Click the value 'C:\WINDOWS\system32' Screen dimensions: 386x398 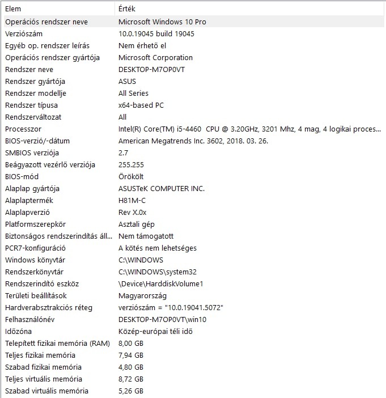tap(158, 272)
